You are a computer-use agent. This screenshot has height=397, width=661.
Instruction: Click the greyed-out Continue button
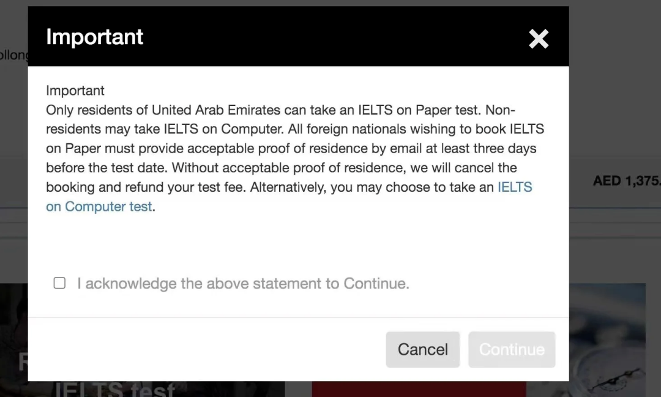click(512, 349)
